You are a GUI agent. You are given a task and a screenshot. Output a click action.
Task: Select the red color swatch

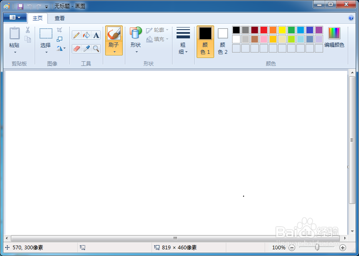coord(264,30)
